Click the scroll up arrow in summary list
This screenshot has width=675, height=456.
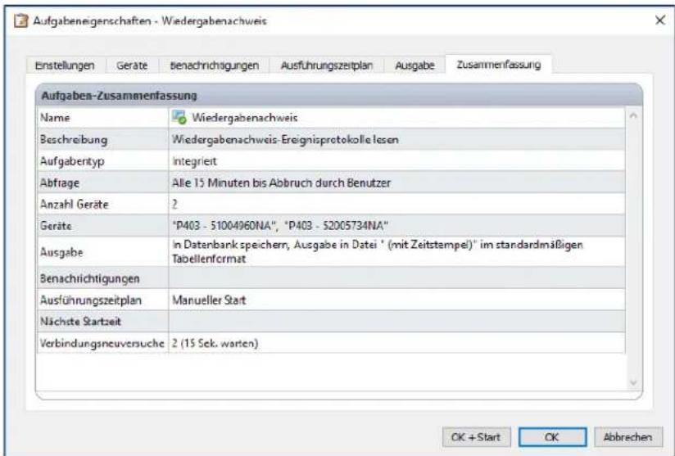[633, 115]
